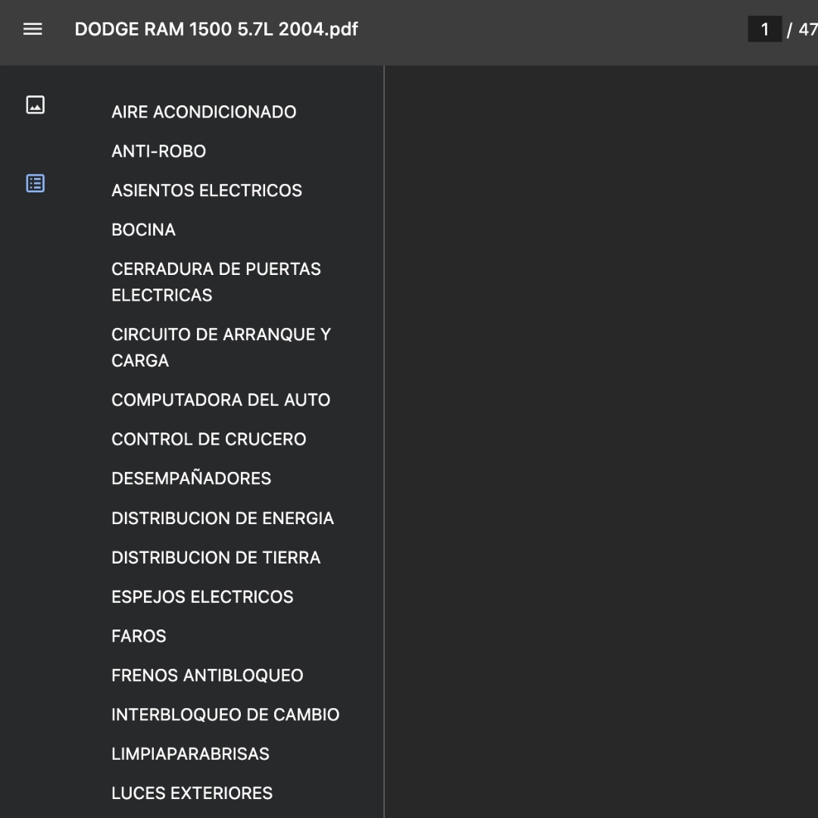818x818 pixels.
Task: Navigate to INTERBLOQUEO DE CAMBIO
Action: pos(226,715)
